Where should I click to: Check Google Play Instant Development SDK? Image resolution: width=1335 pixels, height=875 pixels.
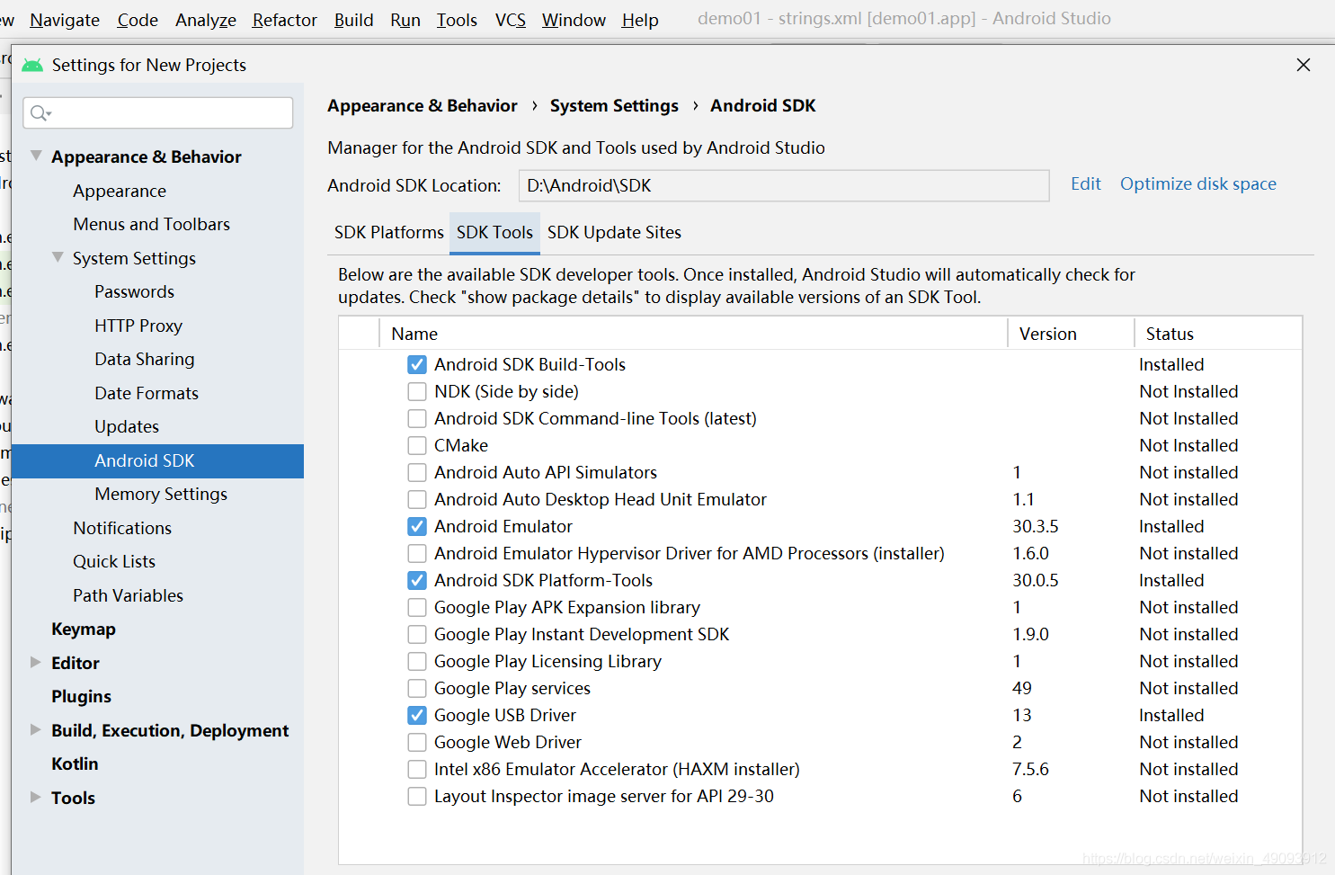tap(417, 634)
